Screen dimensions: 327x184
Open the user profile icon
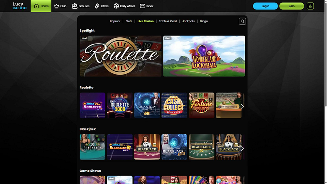pos(310,6)
